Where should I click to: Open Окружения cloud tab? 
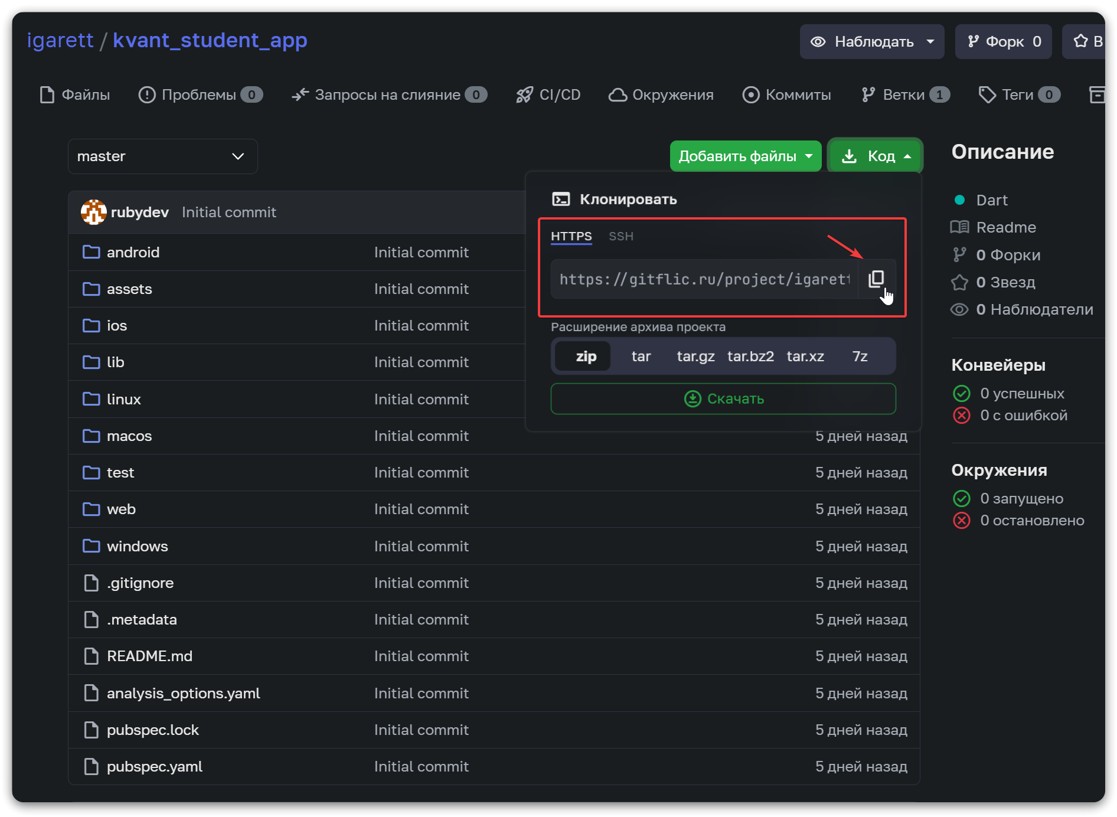661,94
